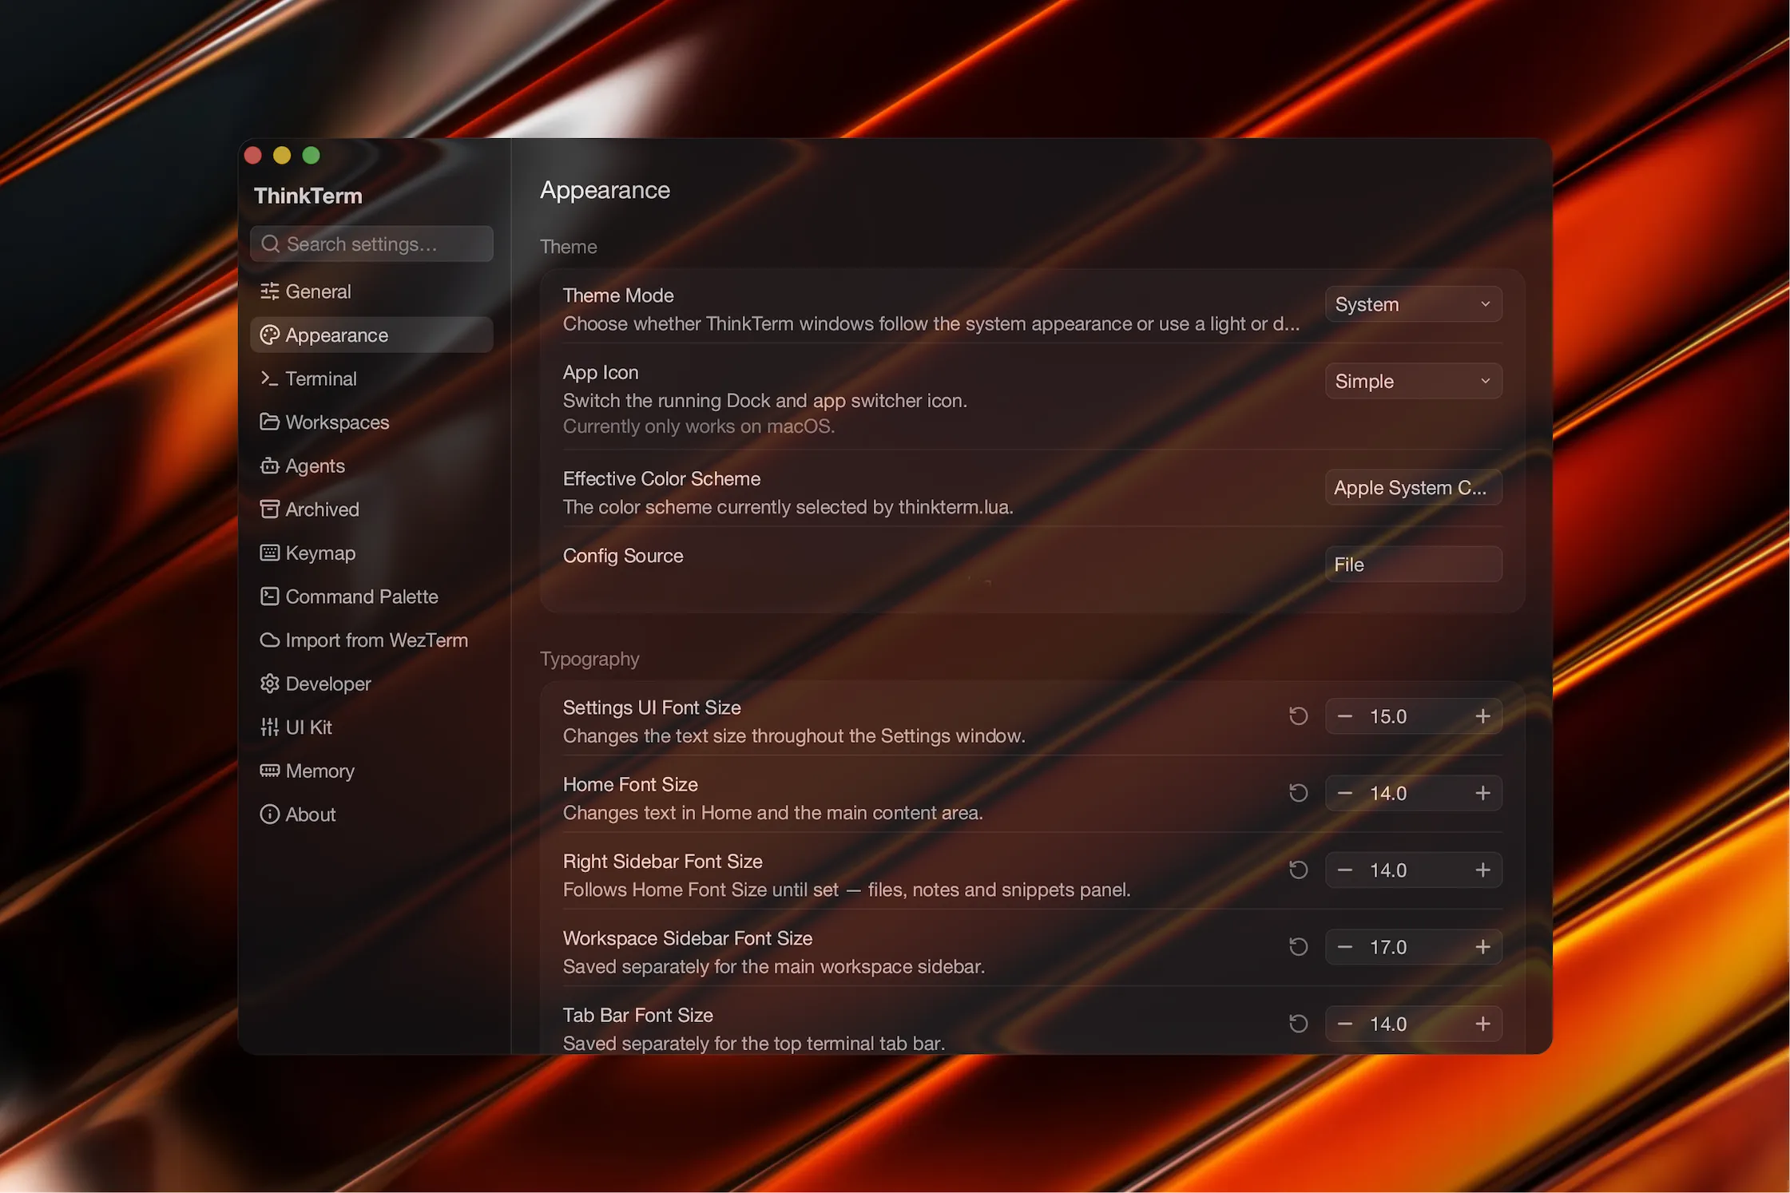Click the Home Font Size value 14.0
This screenshot has height=1193, width=1790.
1388,793
